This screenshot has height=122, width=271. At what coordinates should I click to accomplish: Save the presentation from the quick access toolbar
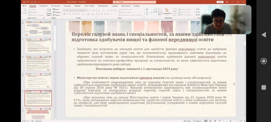[24, 2]
